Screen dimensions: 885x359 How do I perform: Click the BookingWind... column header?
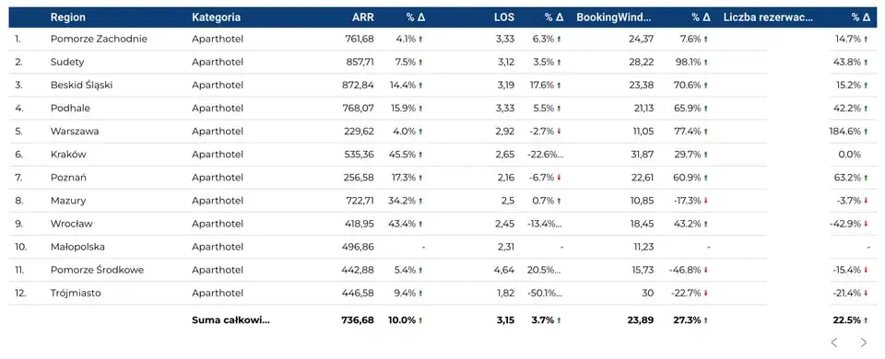[x=614, y=17]
